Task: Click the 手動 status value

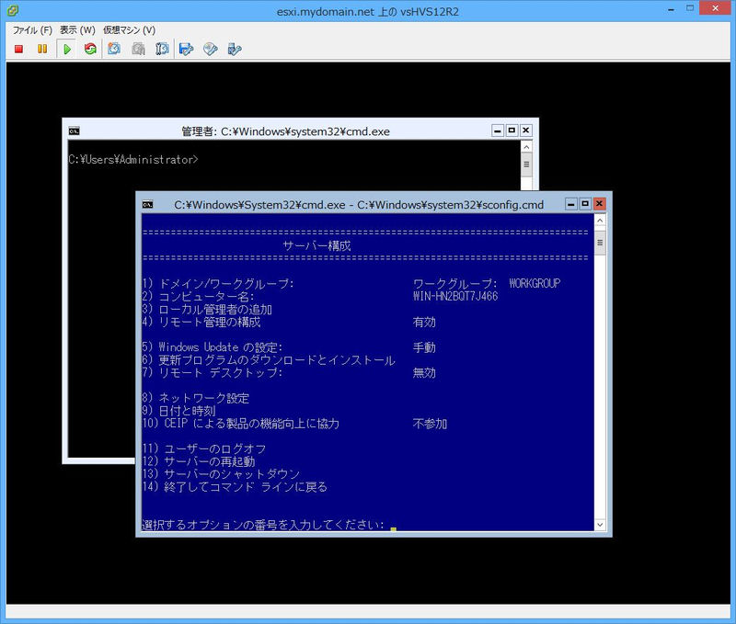Action: [x=424, y=347]
